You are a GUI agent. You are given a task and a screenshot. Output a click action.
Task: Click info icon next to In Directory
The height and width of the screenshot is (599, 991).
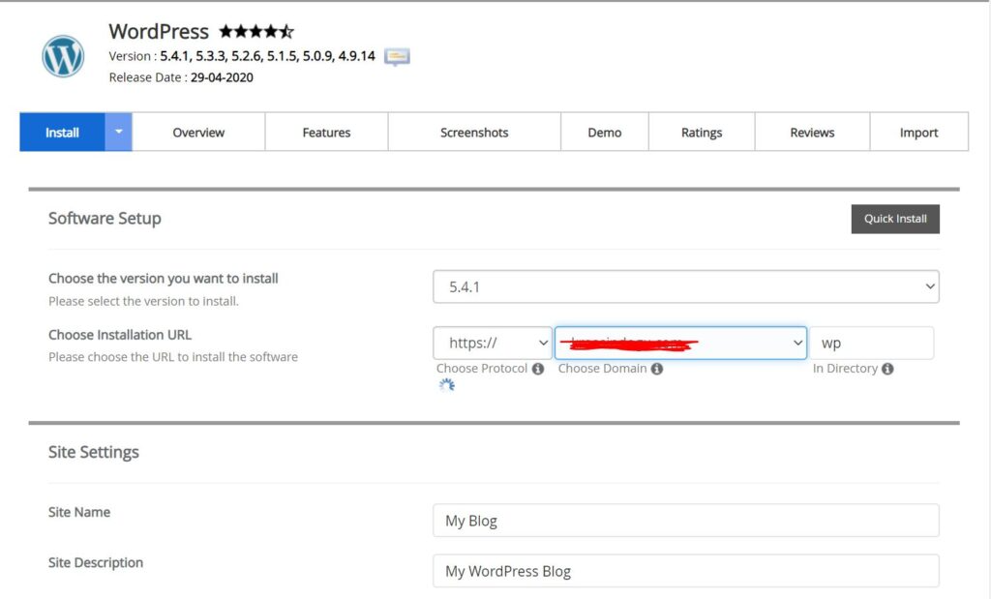888,369
